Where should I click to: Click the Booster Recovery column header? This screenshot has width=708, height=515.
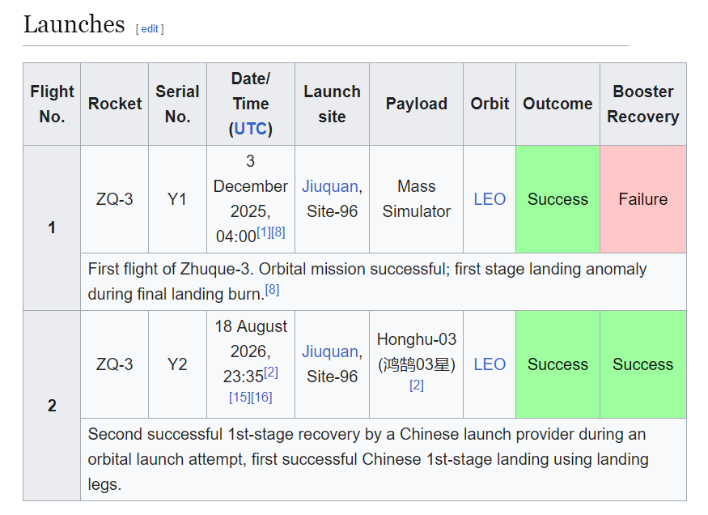tap(643, 104)
